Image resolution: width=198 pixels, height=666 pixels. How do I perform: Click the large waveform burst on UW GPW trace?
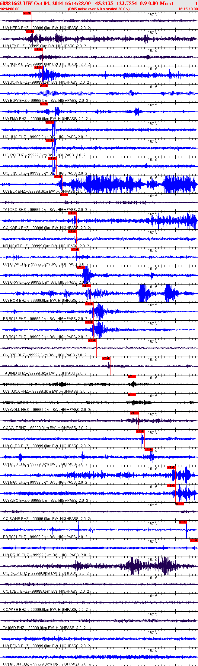(x=86, y=275)
